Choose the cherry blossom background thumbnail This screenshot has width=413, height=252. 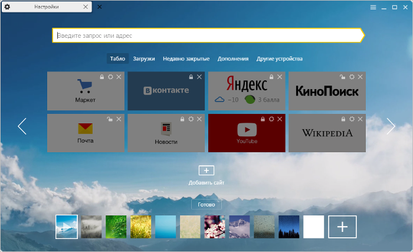coord(215,227)
